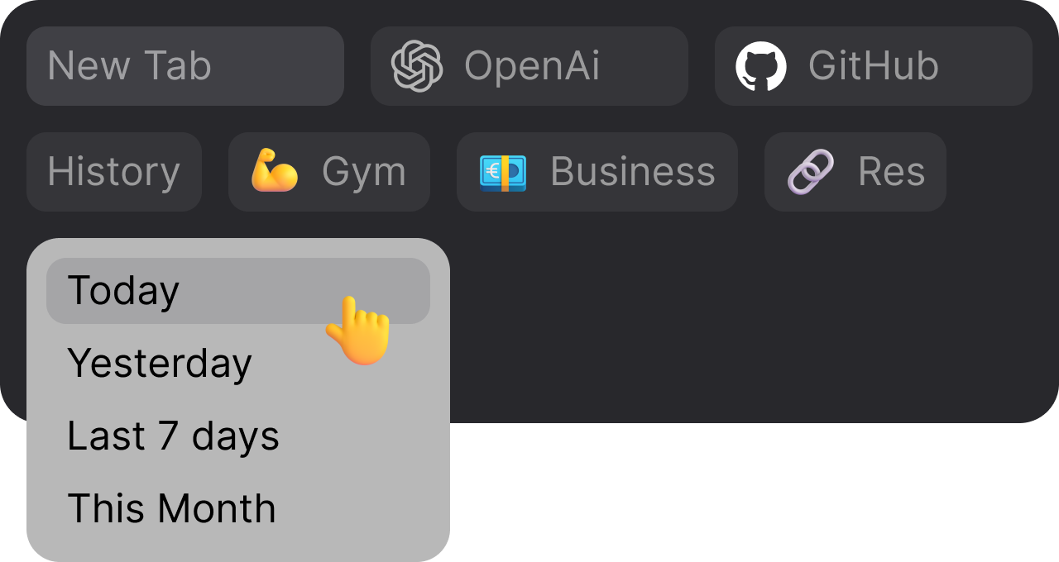
Task: Click the chain link emoji icon
Action: [x=811, y=172]
